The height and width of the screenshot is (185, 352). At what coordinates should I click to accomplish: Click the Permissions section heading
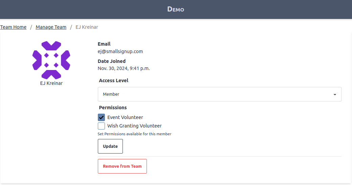pyautogui.click(x=113, y=108)
